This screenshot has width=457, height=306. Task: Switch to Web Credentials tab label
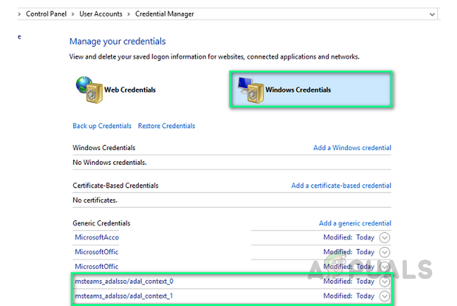pyautogui.click(x=130, y=90)
